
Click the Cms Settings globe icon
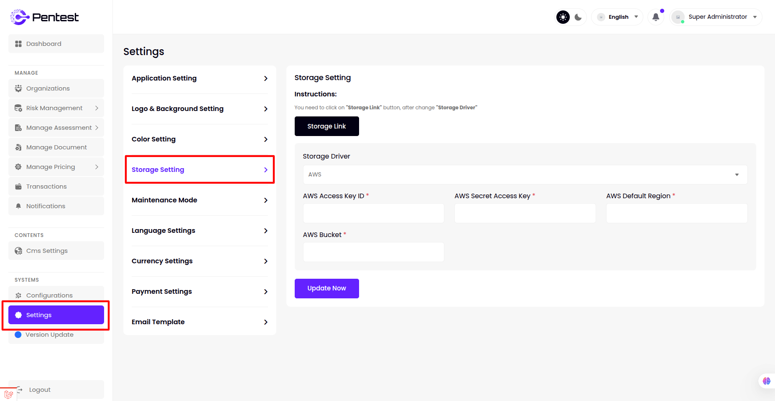pos(18,251)
